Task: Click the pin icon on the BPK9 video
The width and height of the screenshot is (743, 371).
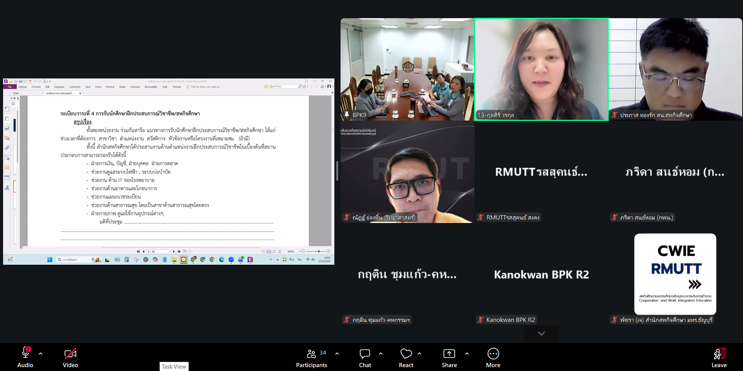Action: pyautogui.click(x=347, y=115)
